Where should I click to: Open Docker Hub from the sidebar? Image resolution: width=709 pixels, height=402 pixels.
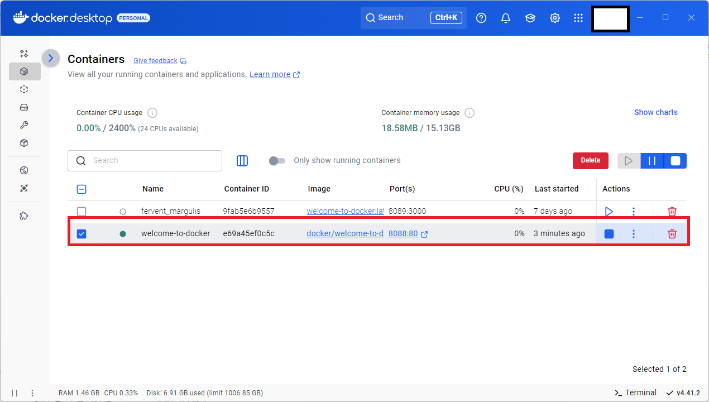coord(24,170)
